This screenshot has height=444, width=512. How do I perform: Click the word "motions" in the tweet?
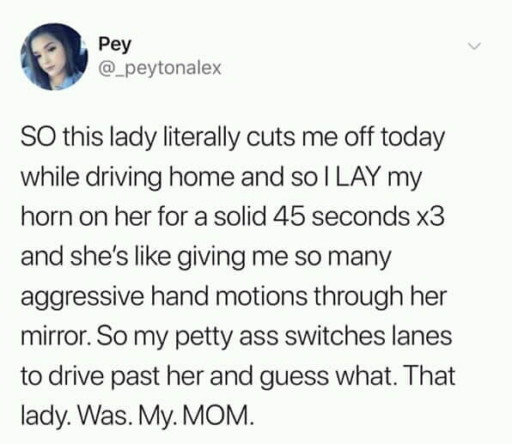point(260,295)
